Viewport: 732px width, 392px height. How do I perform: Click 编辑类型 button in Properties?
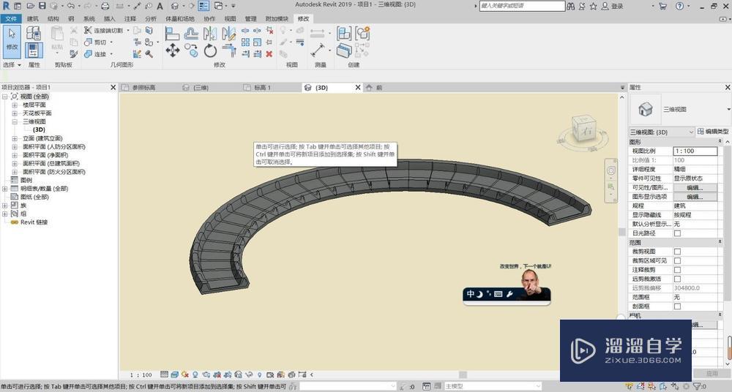click(x=713, y=132)
